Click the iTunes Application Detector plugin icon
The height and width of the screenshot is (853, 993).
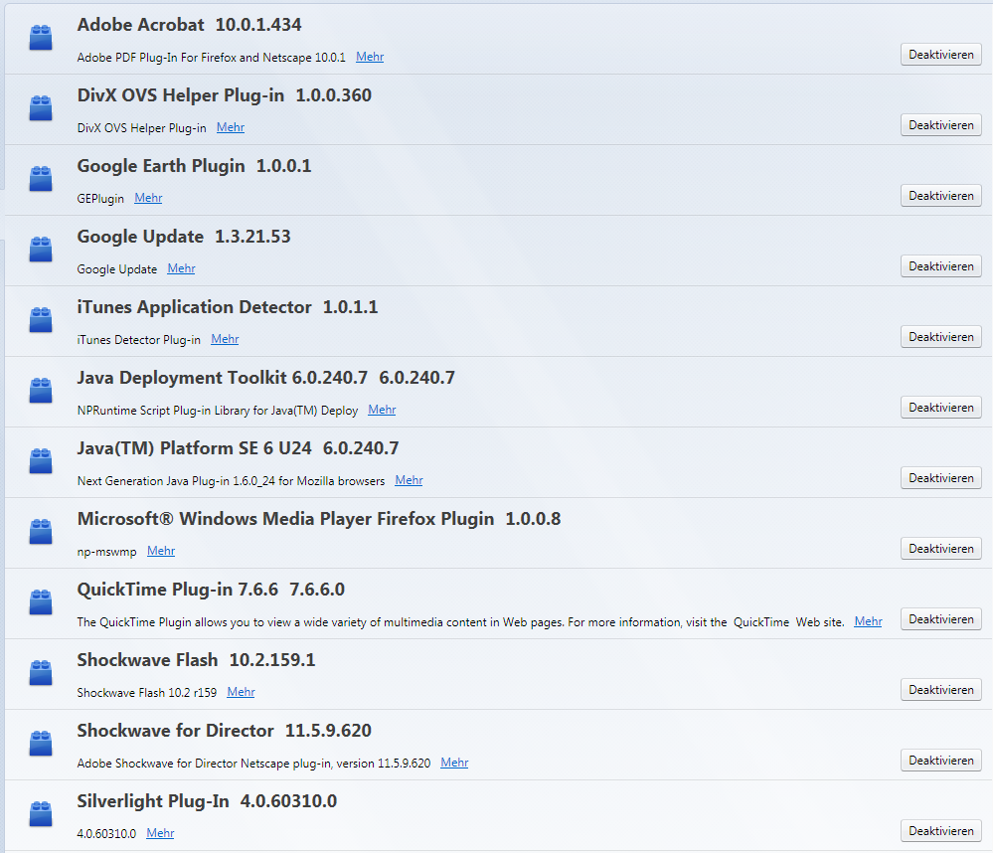(41, 320)
